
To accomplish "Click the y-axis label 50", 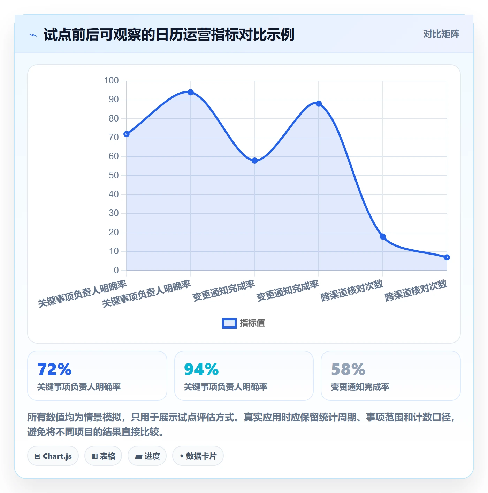I will [114, 175].
